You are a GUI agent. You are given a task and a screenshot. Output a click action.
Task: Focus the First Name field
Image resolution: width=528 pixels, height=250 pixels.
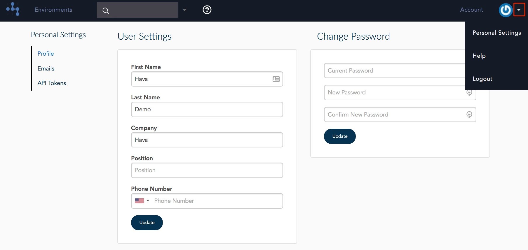coord(207,79)
